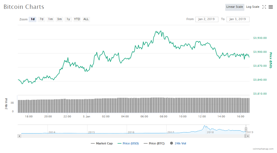Click the navigator range handle near 2019

[x=246, y=129]
